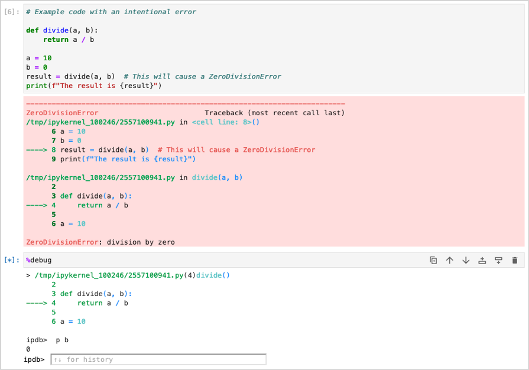Place cursor on the 'a = 10' line in code cell
This screenshot has height=370, width=529.
(x=39, y=58)
